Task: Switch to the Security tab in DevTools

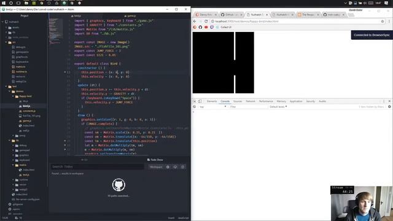Action: pos(310,101)
